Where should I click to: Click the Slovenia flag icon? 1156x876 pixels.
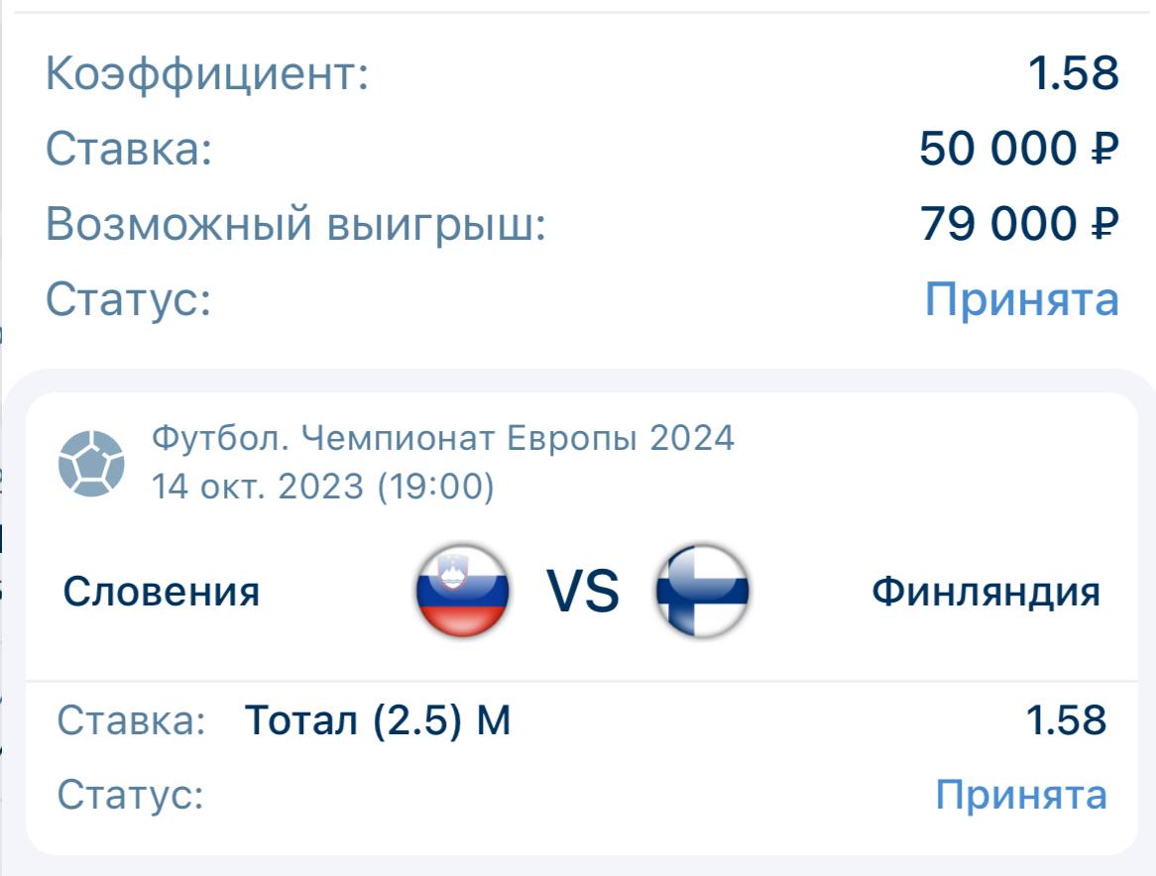click(462, 591)
